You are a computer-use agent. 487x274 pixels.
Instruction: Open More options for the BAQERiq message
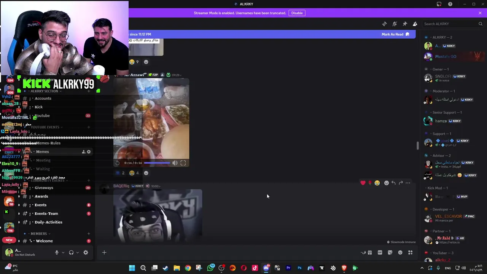click(408, 183)
